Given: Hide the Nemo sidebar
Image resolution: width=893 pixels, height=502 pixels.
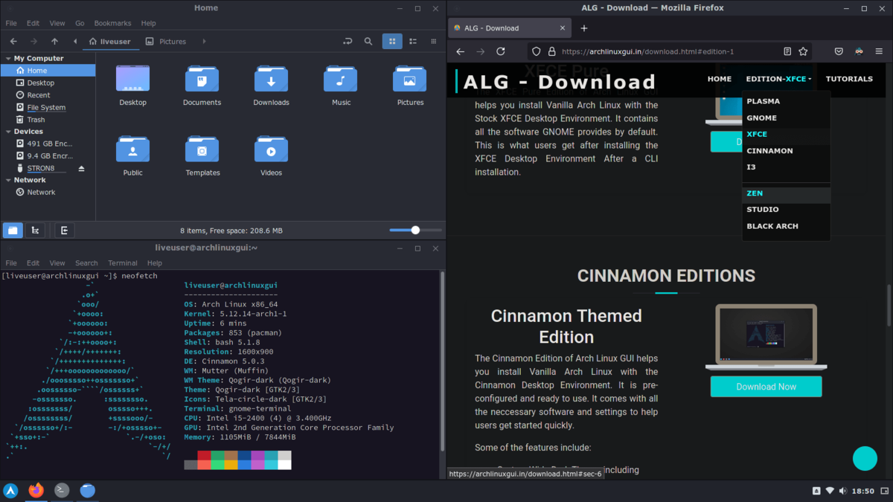Looking at the screenshot, I should (x=65, y=231).
